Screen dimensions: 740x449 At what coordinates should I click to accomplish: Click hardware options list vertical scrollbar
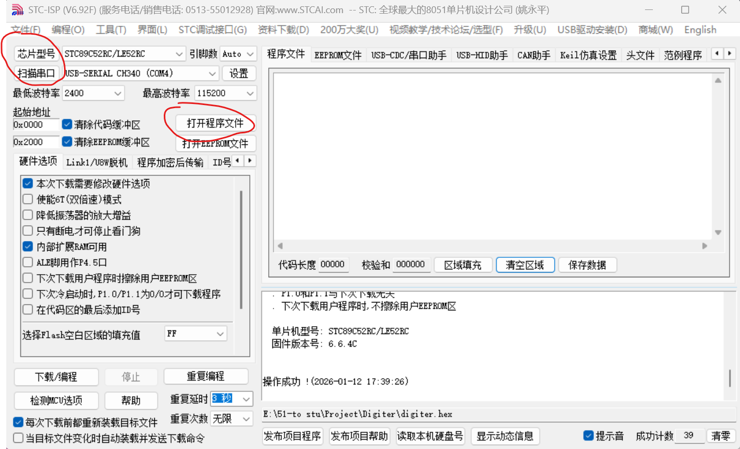point(241,250)
